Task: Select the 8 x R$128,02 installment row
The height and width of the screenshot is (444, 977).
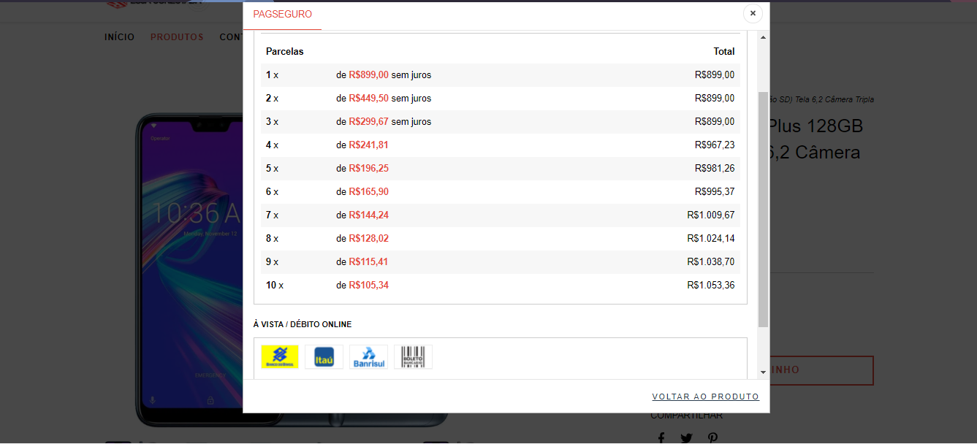Action: [x=501, y=239]
